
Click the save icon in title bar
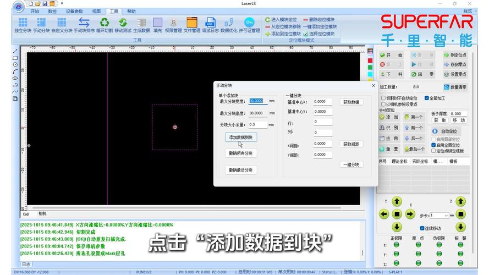pyautogui.click(x=45, y=4)
